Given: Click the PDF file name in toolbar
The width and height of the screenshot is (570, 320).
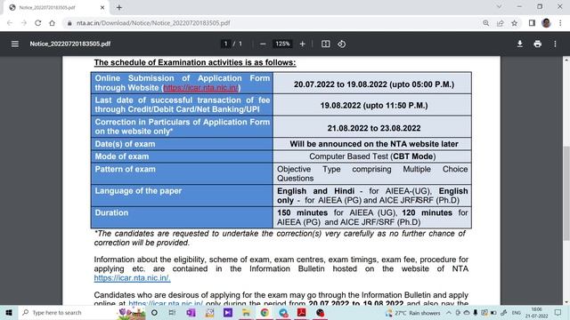Looking at the screenshot, I should 70,44.
